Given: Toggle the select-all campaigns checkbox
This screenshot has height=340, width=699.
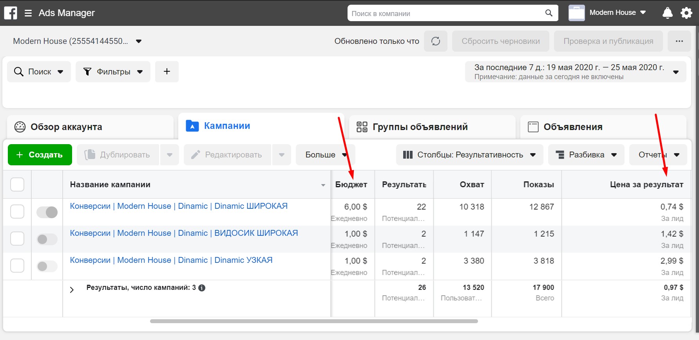Looking at the screenshot, I should (x=17, y=184).
